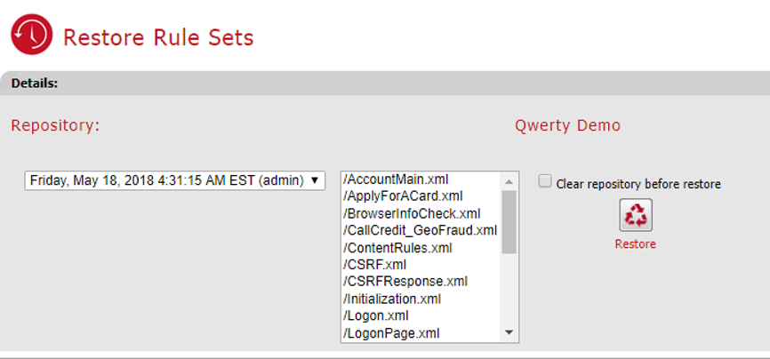Click the list scrollbar down arrow

click(509, 333)
